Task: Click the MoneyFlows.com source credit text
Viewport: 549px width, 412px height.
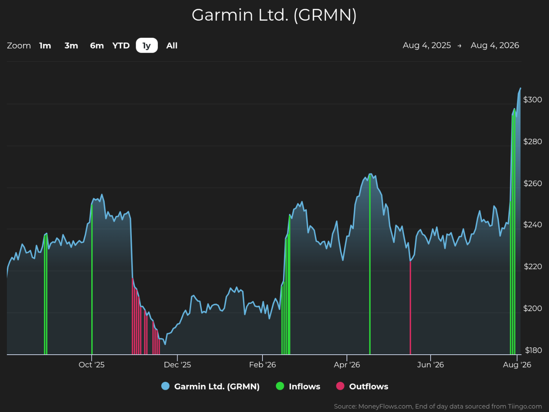Action: tap(438, 406)
